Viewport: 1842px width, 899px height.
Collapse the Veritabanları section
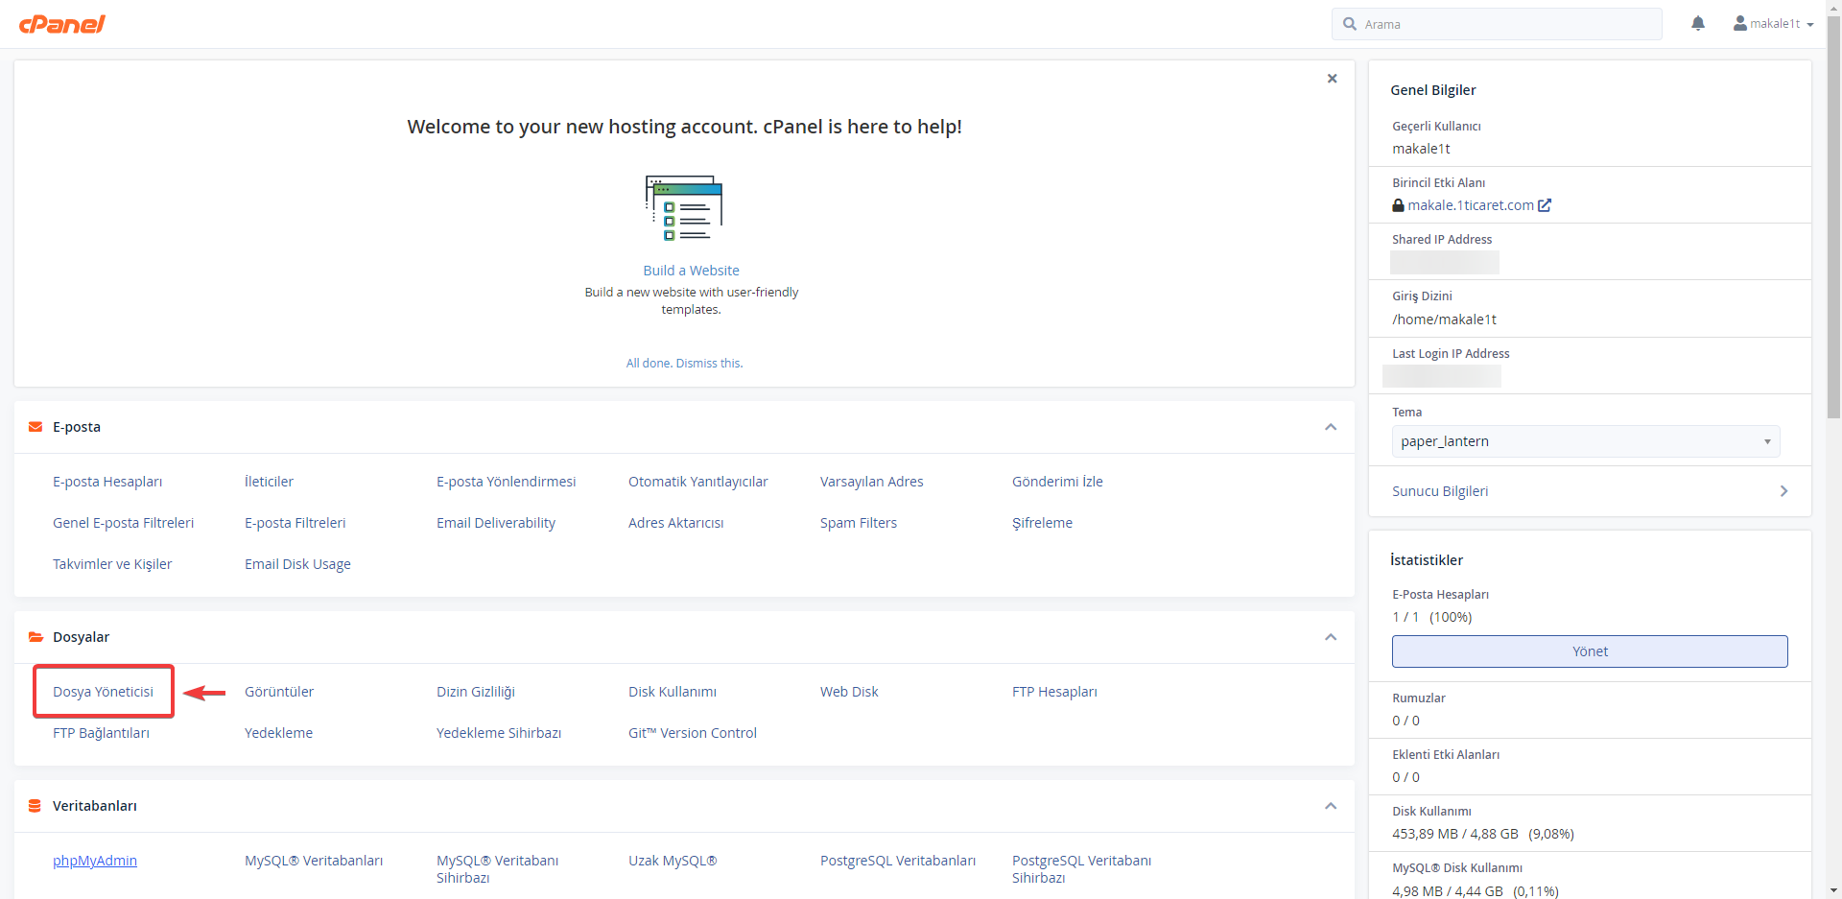click(x=1331, y=806)
